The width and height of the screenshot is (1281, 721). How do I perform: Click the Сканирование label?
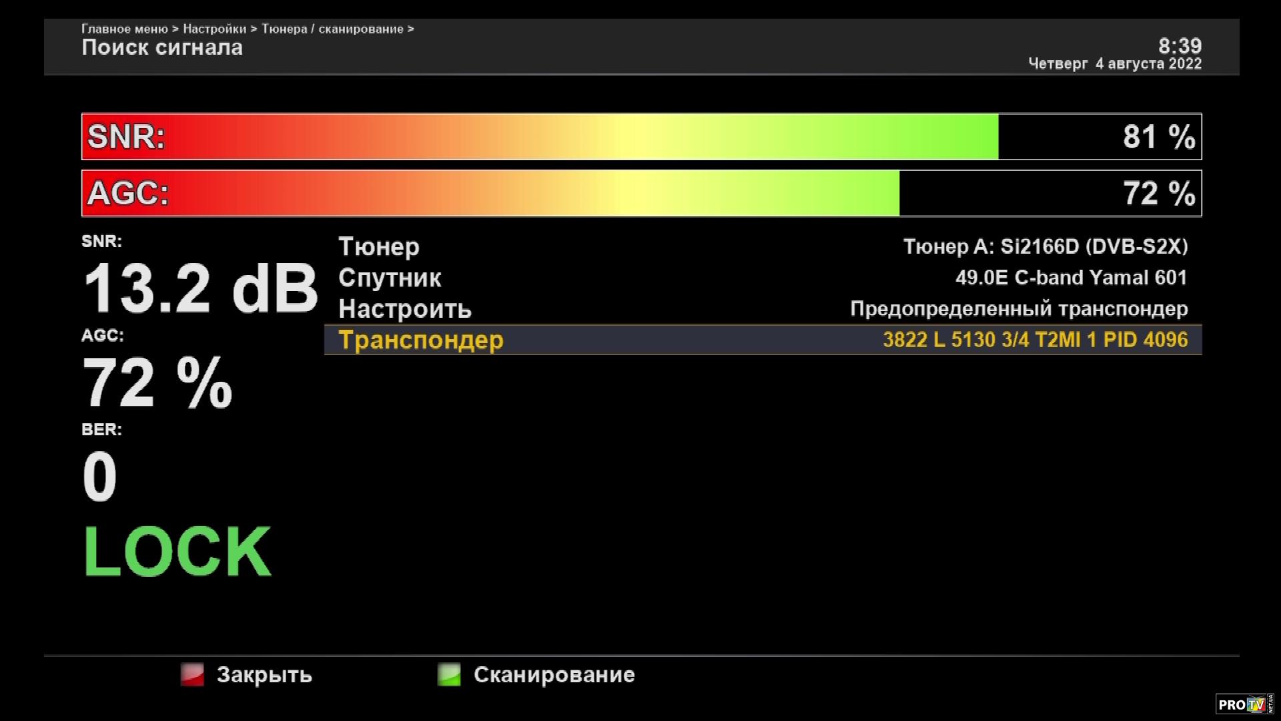pyautogui.click(x=554, y=674)
